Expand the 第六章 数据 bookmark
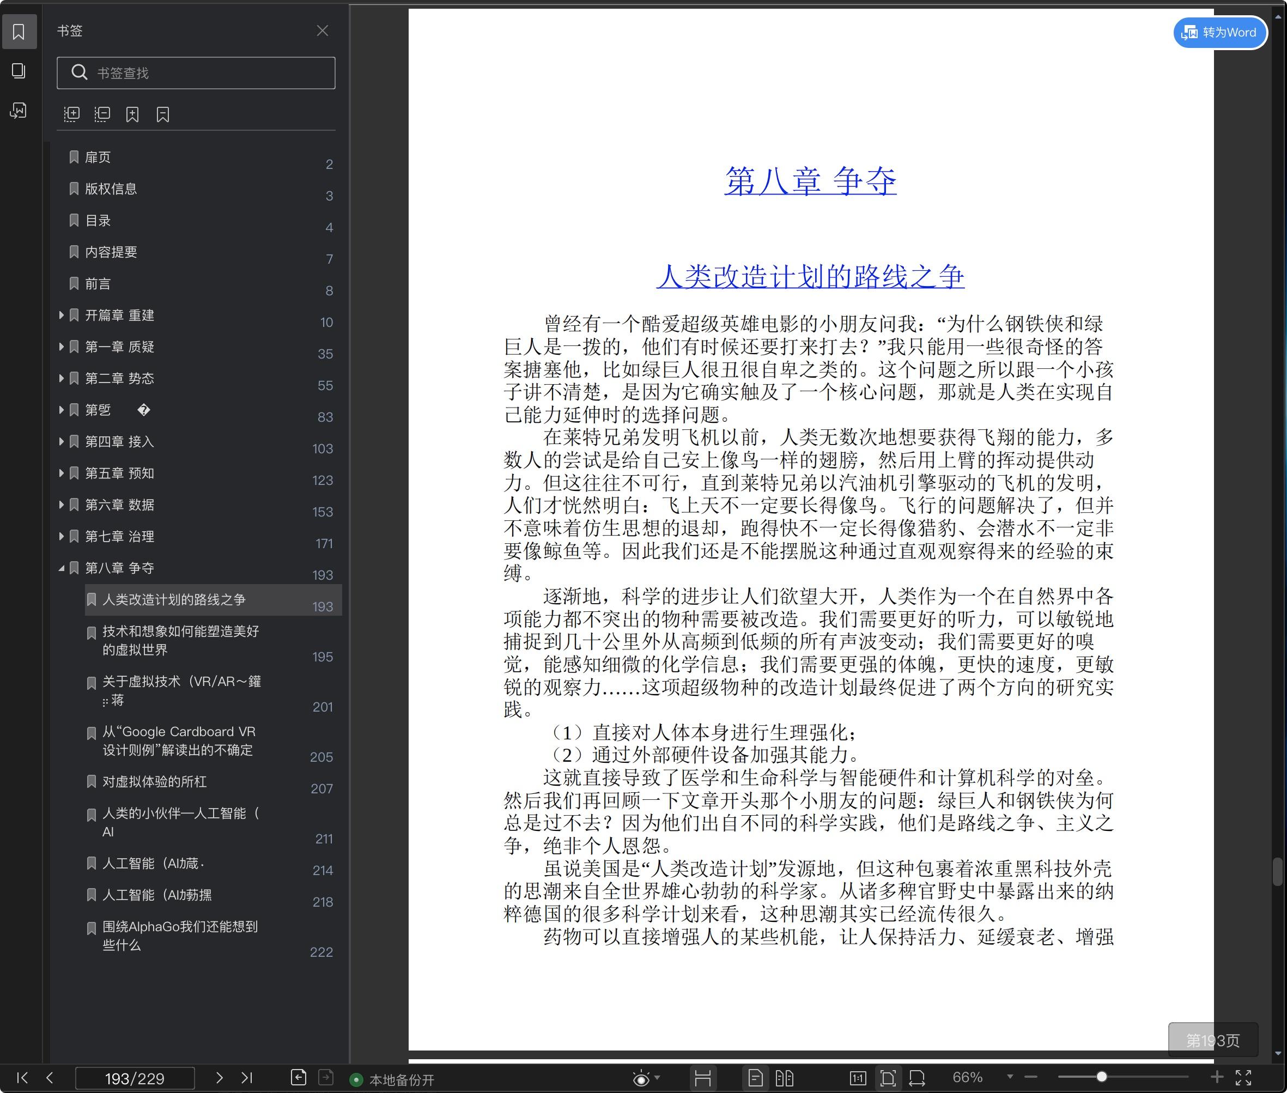 click(62, 505)
